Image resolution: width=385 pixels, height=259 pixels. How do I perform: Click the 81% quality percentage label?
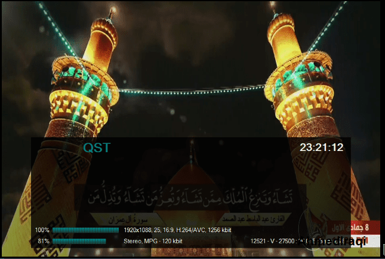[44, 241]
